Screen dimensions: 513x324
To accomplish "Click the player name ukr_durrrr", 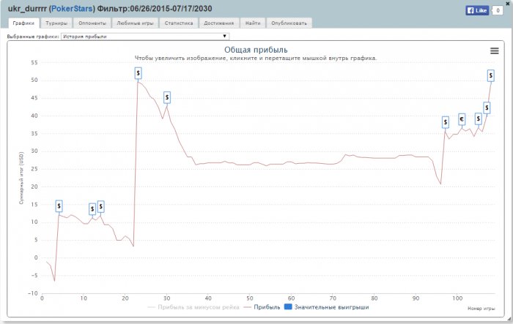I will coord(28,9).
